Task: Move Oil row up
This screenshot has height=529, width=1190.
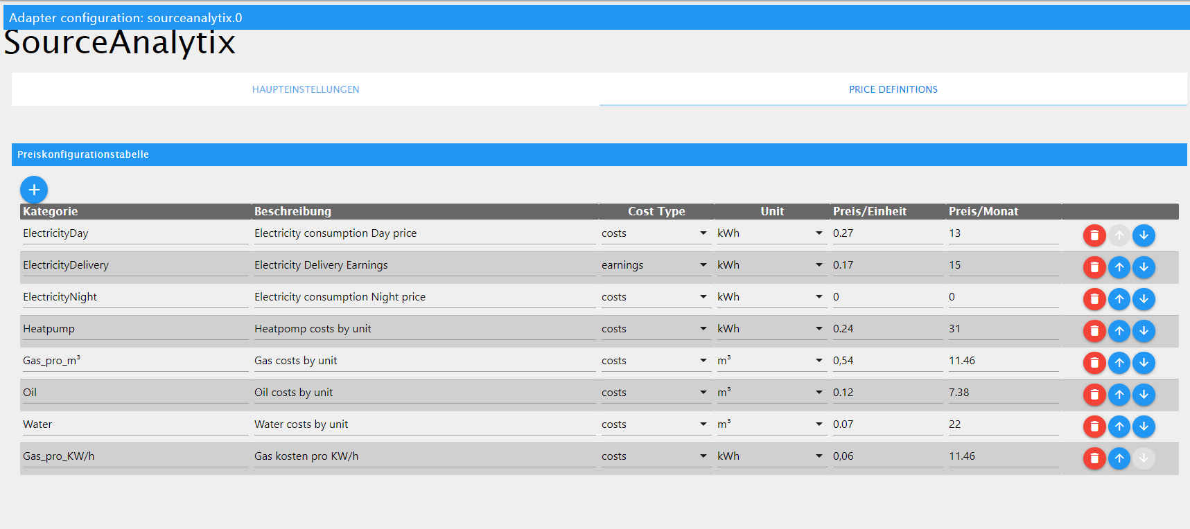Action: pos(1119,395)
